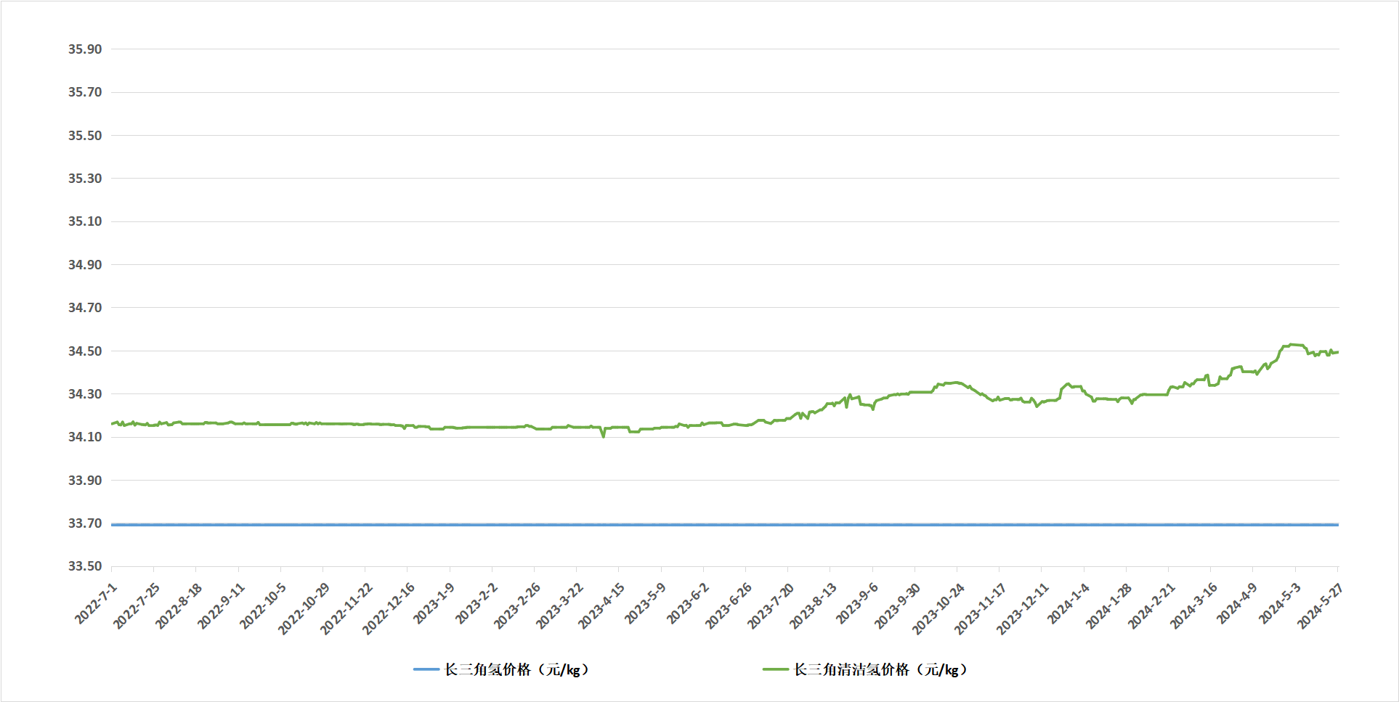This screenshot has height=702, width=1399.
Task: Click x-axis date 2022-11-22
Action: pyautogui.click(x=345, y=608)
